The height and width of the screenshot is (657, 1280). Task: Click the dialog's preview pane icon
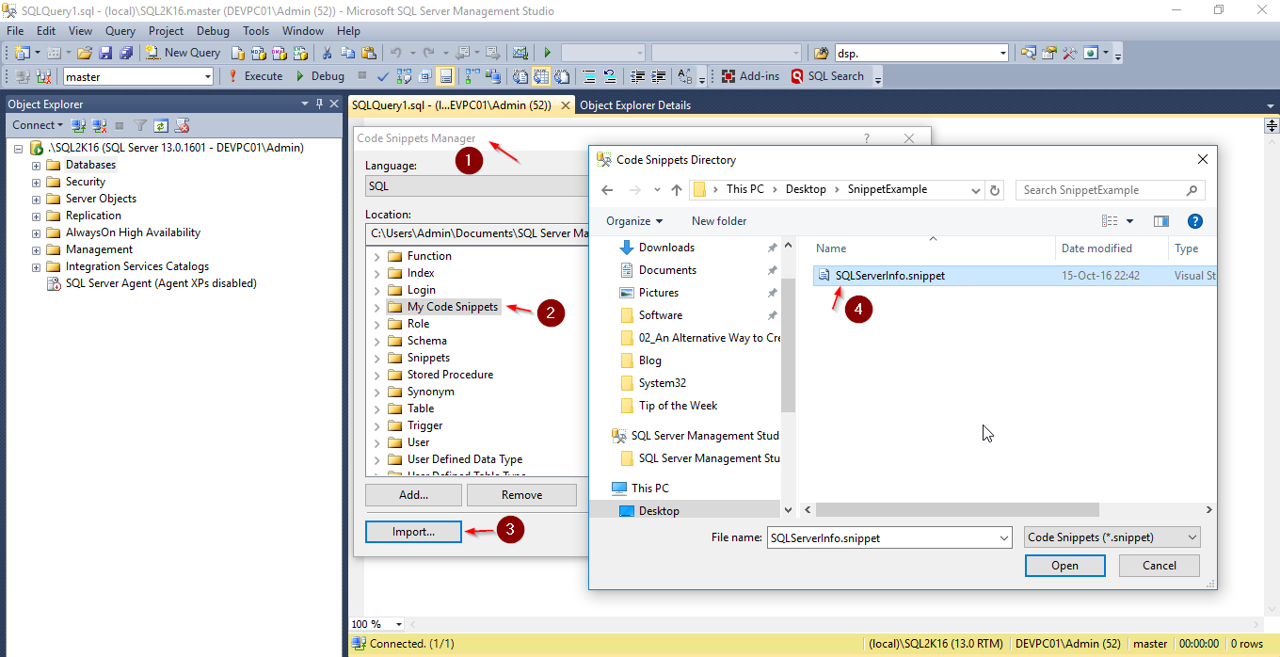coord(1161,221)
